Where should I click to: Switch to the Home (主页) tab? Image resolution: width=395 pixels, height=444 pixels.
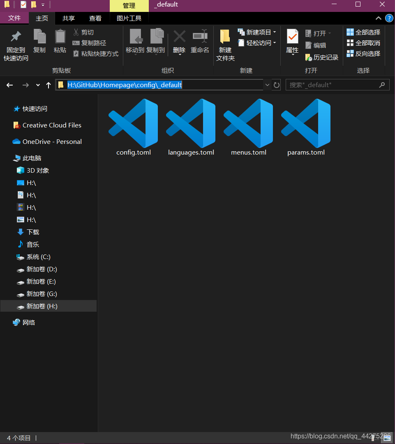click(42, 18)
